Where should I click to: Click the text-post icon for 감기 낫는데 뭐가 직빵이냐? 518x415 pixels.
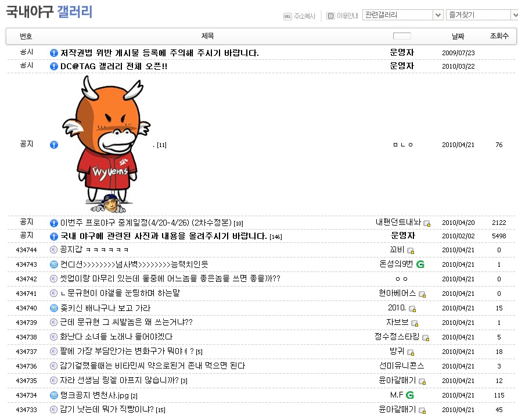[x=53, y=410]
